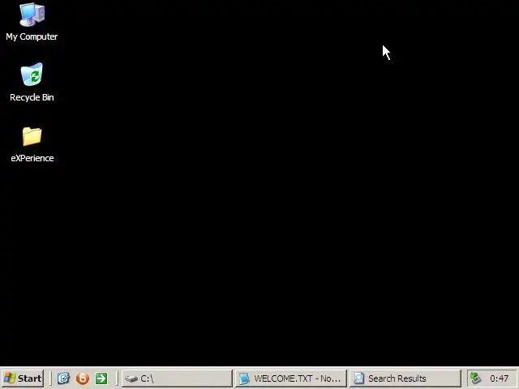Click the magnifier icon on Search Results button
Image resolution: width=519 pixels, height=389 pixels.
point(358,378)
